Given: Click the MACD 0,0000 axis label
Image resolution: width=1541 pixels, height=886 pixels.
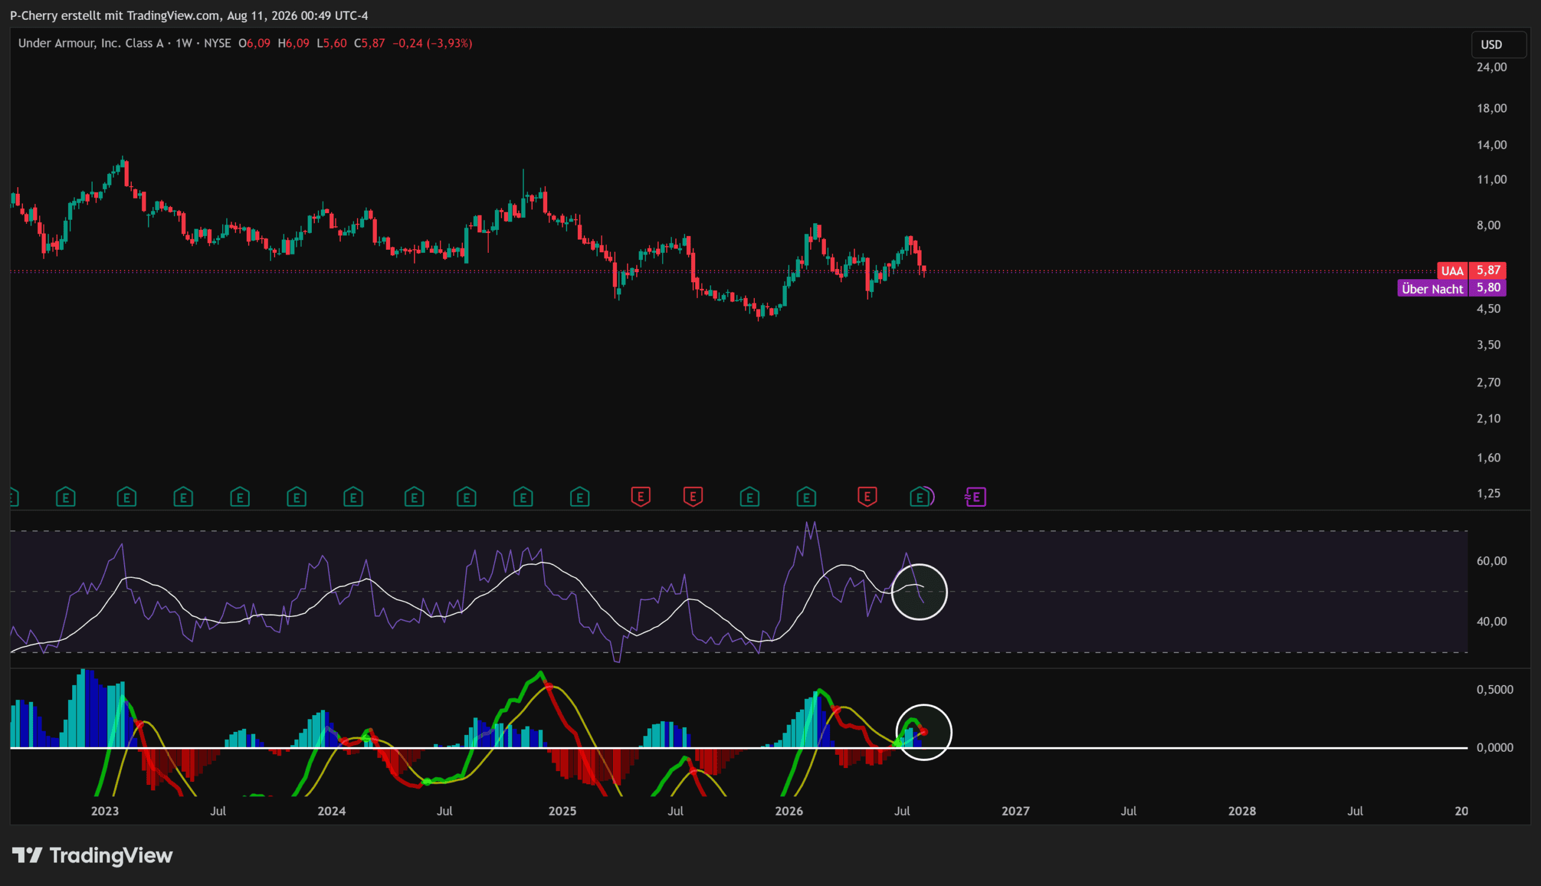Looking at the screenshot, I should (x=1495, y=747).
